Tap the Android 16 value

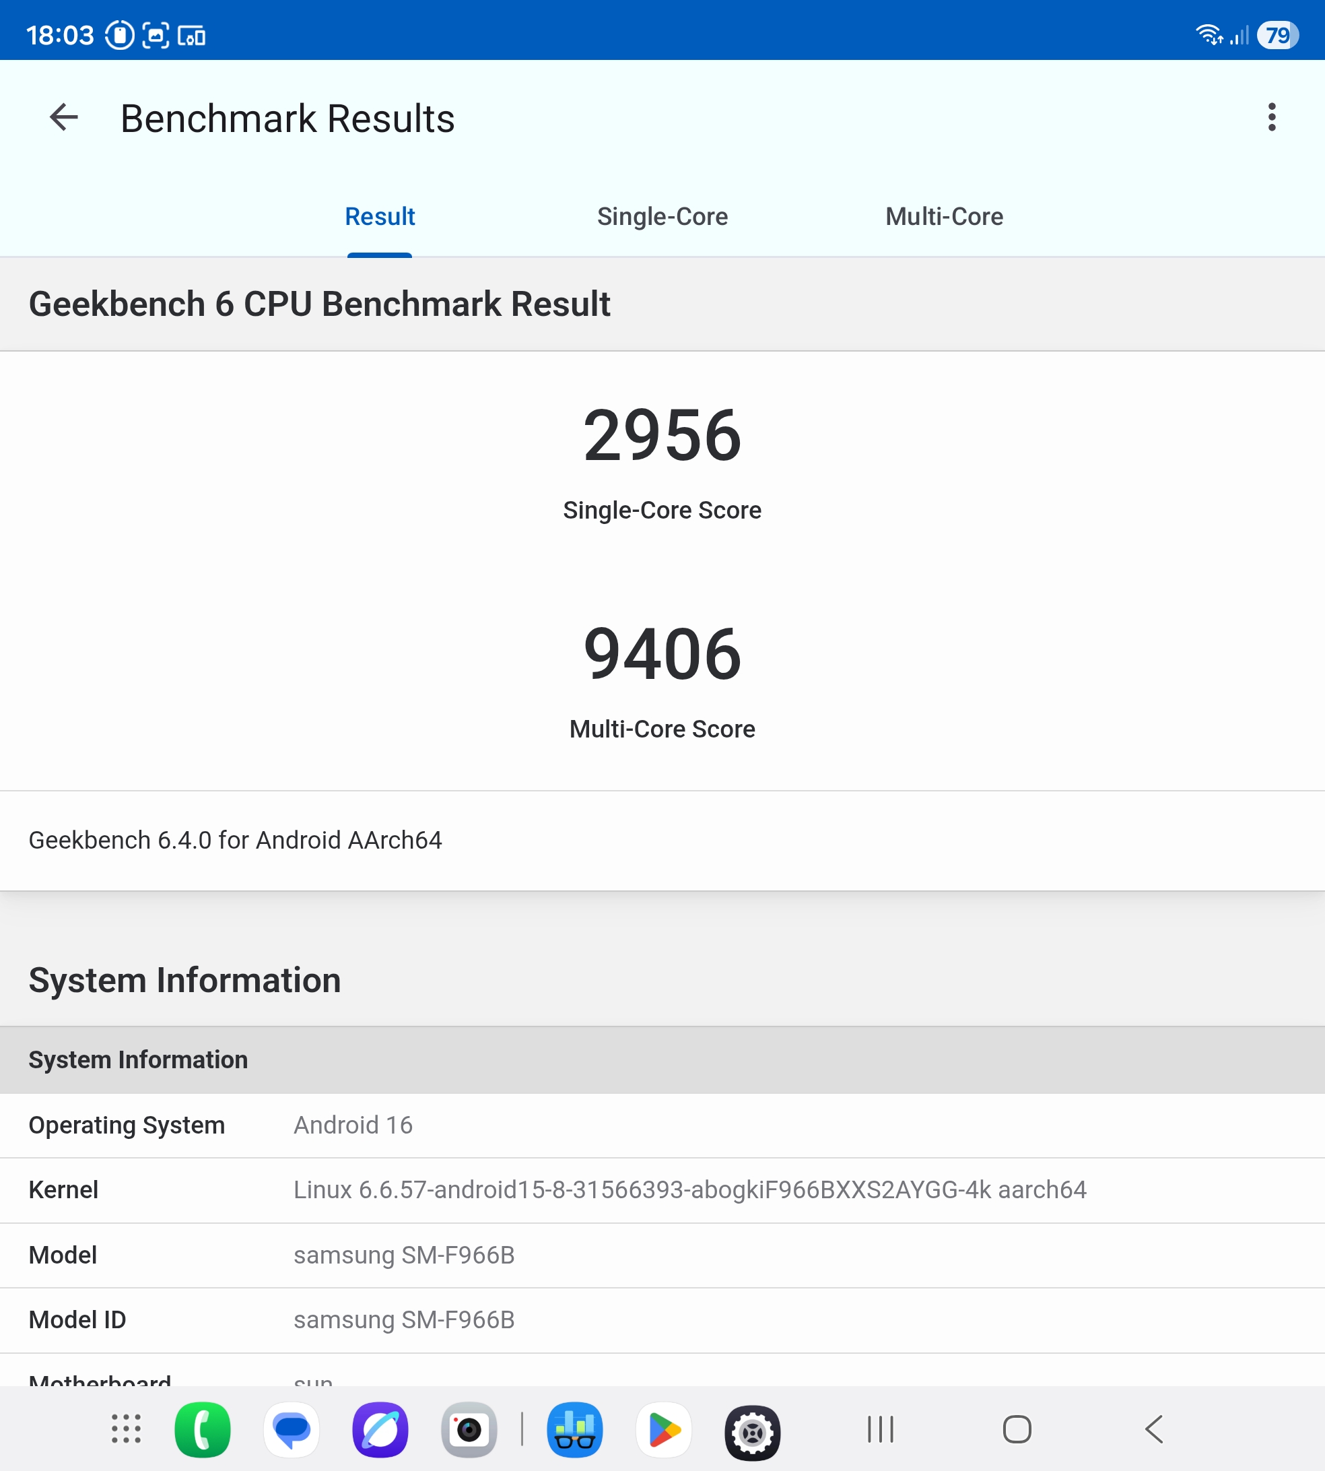(x=353, y=1125)
